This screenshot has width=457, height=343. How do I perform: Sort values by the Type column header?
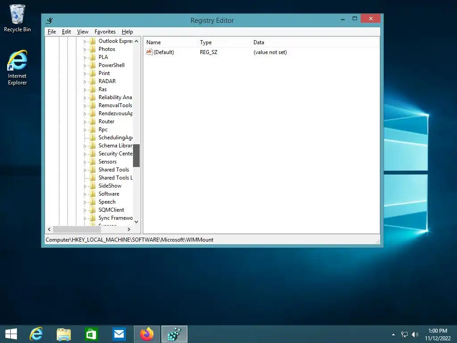(224, 42)
